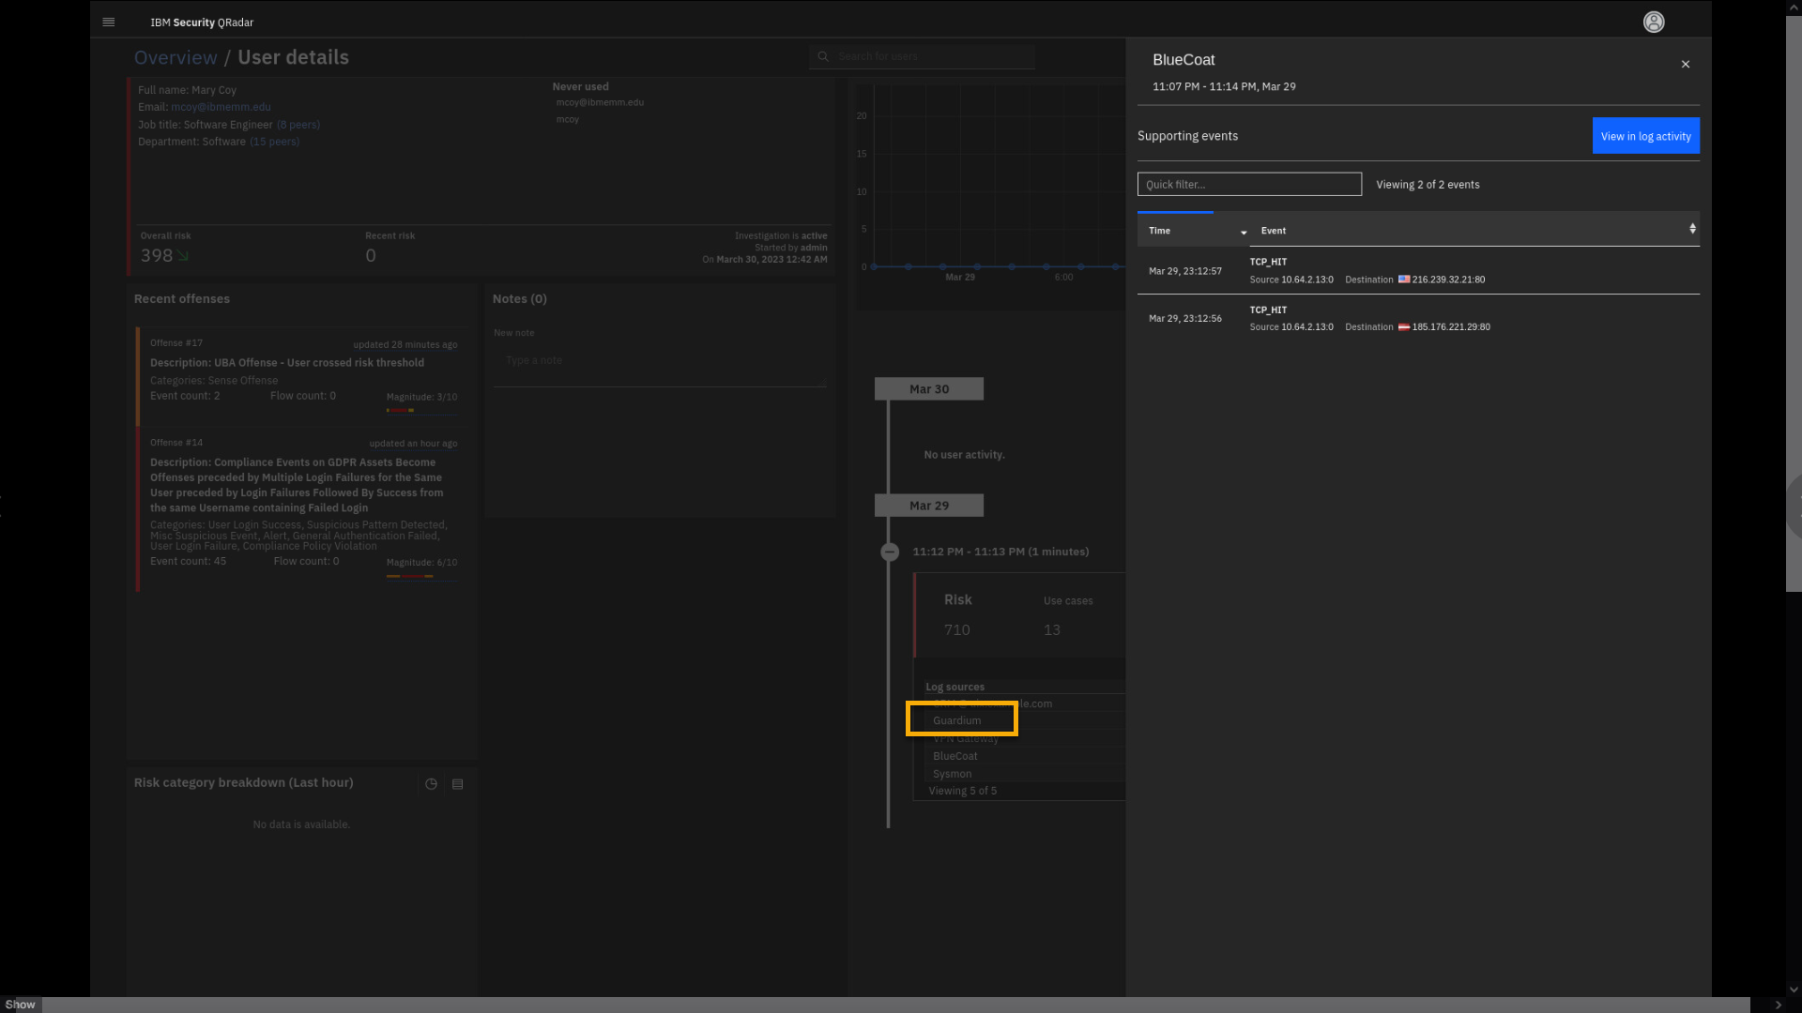Select the Sysmon log source

pos(953,774)
